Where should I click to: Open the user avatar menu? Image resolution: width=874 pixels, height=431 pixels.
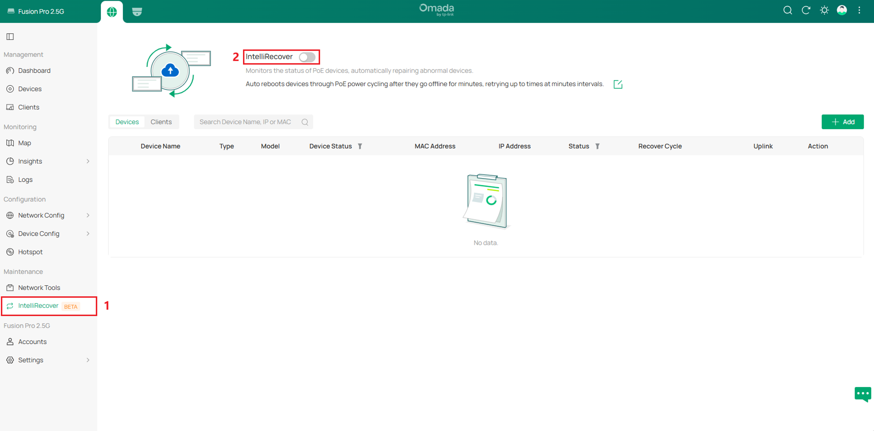[842, 11]
